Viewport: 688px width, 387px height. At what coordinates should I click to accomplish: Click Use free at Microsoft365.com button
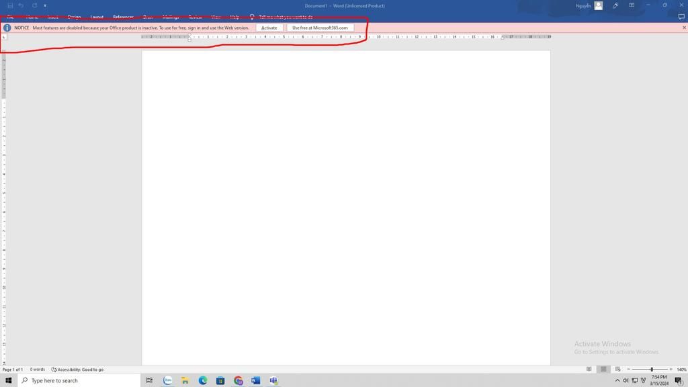(320, 28)
